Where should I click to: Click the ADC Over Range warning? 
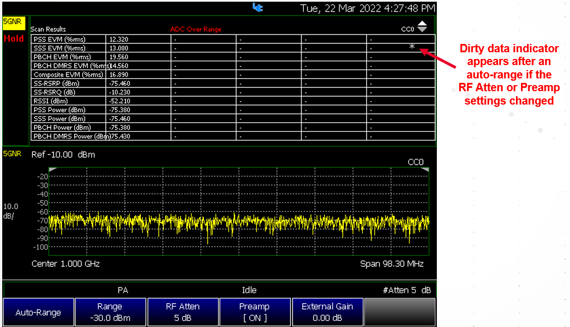tap(196, 29)
